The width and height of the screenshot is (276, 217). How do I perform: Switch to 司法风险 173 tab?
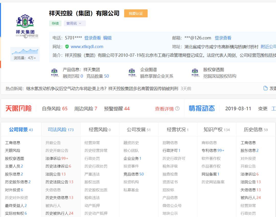pyautogui.click(x=61, y=130)
